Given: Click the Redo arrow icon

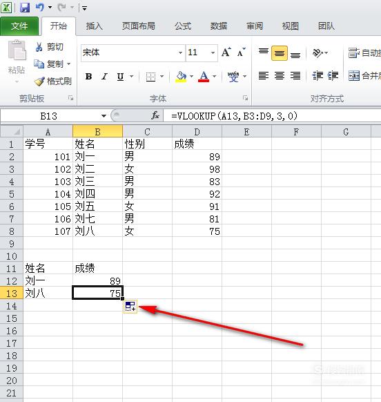Looking at the screenshot, I should click(61, 8).
